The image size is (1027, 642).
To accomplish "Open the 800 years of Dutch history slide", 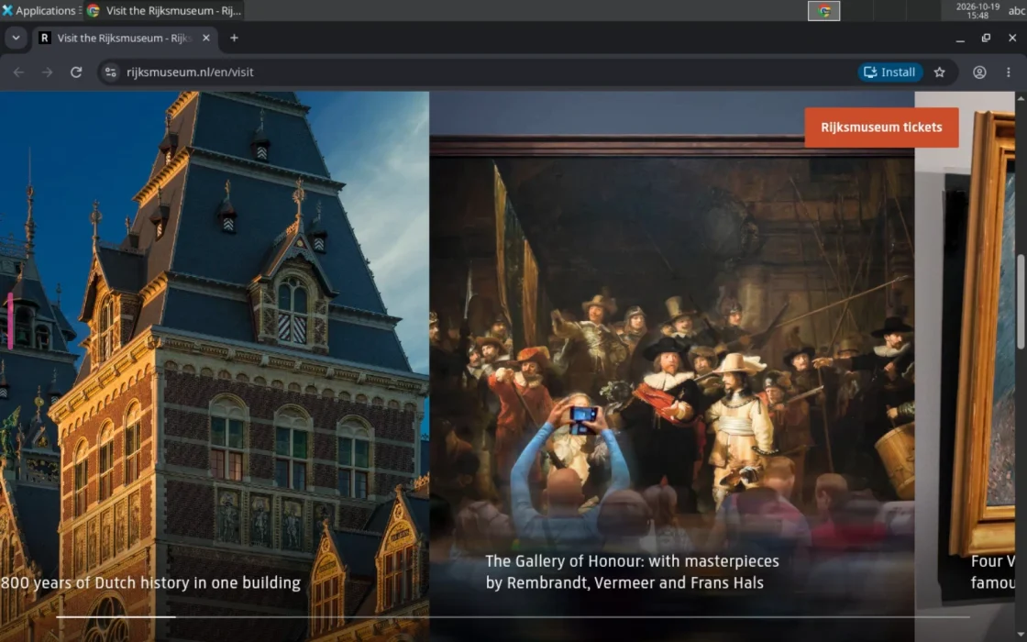I will [x=215, y=366].
